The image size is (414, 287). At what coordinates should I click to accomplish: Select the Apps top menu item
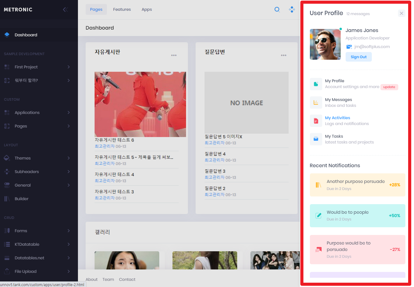pos(147,10)
